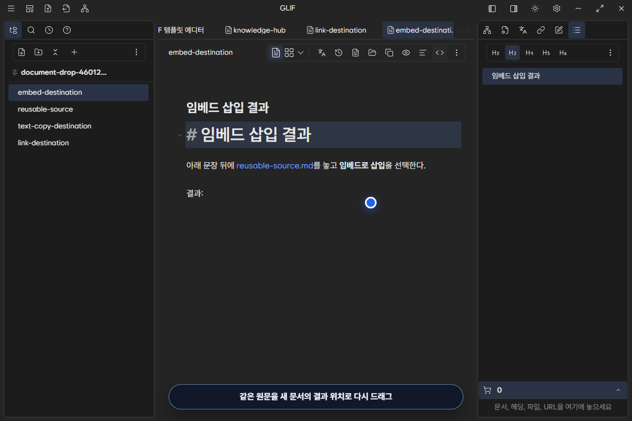Toggle the preview eye icon

(406, 53)
